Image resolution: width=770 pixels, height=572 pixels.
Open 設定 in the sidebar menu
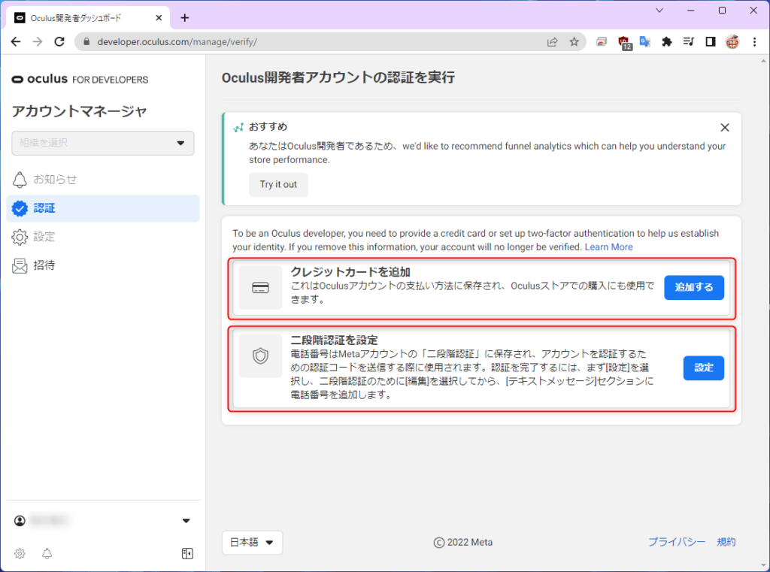(102, 238)
